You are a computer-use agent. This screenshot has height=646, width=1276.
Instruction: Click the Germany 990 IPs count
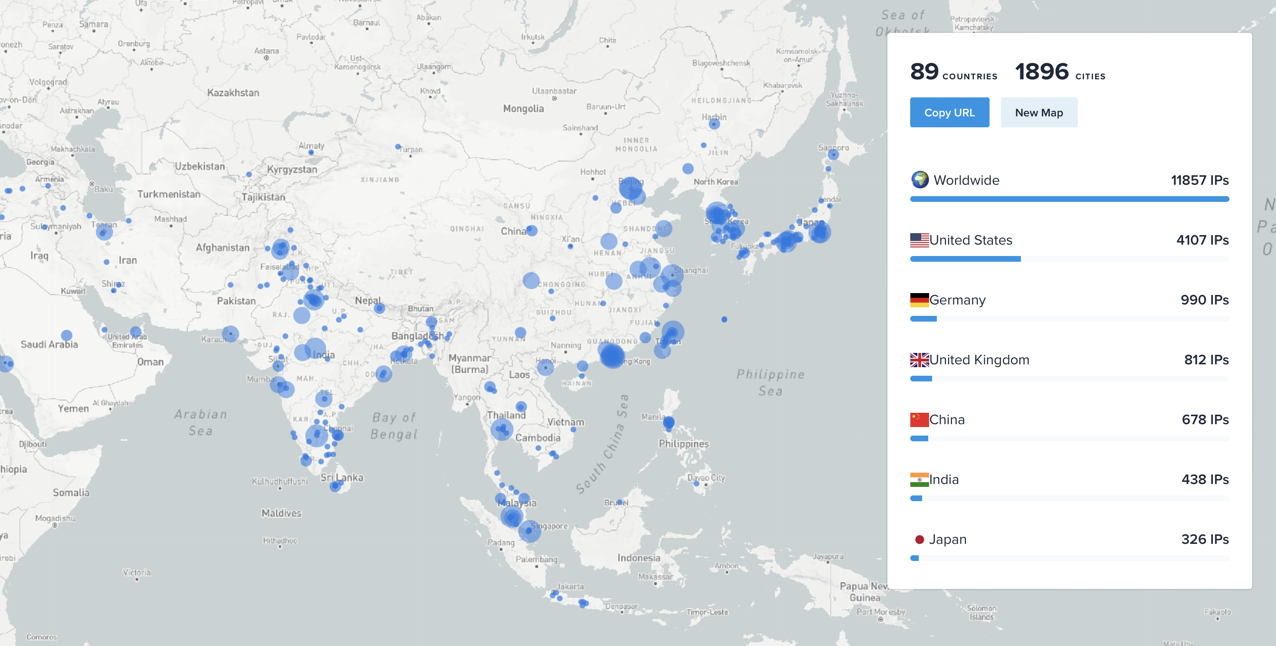pyautogui.click(x=1204, y=300)
